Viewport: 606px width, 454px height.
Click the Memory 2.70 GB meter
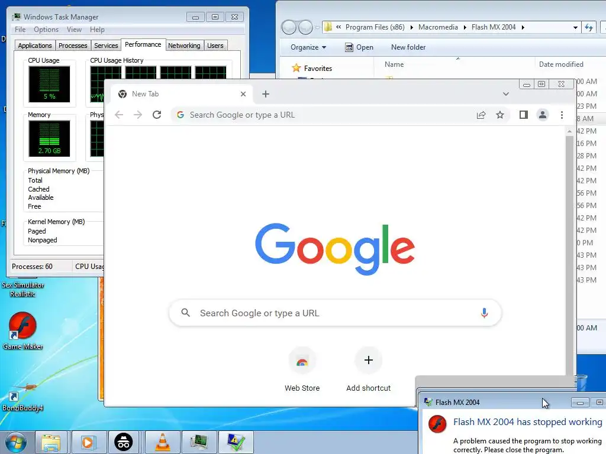(49, 138)
